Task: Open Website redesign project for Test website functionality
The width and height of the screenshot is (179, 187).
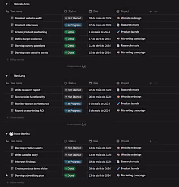Action: [129, 97]
